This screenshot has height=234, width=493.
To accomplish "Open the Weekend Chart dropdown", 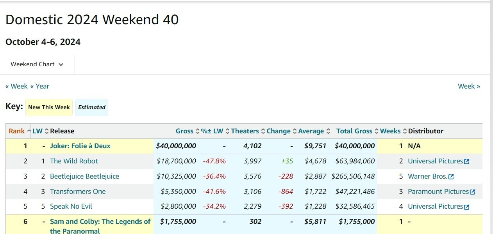I will pos(37,64).
